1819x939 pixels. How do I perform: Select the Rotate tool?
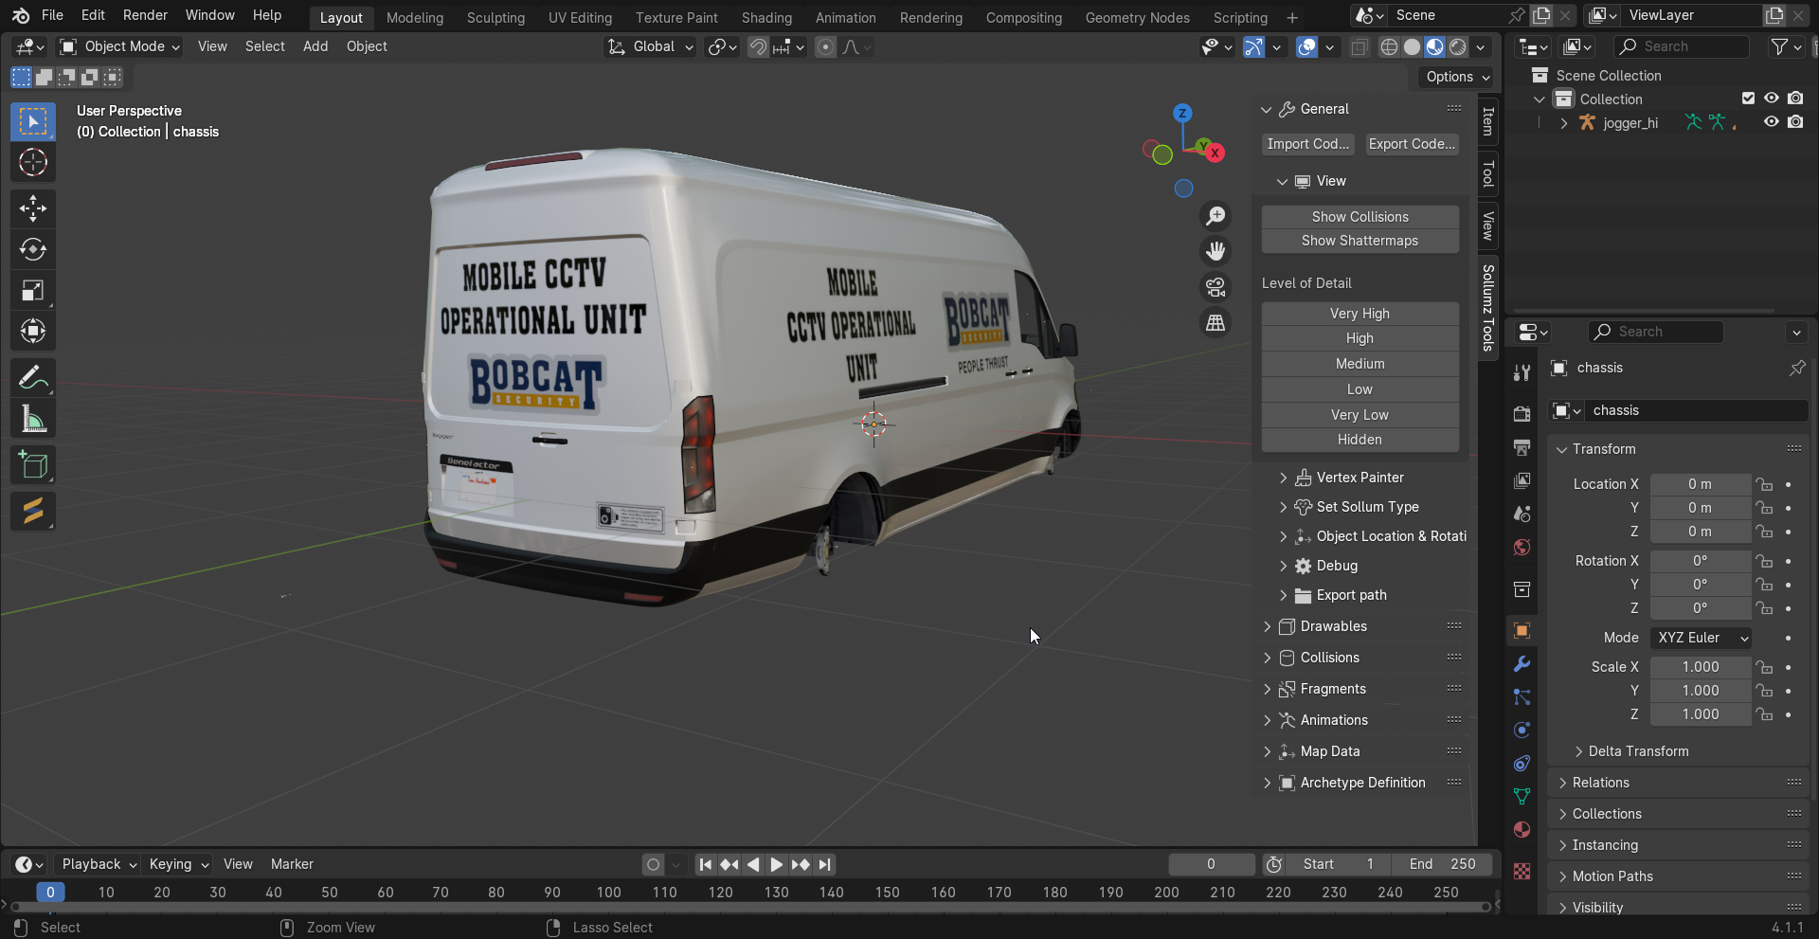click(33, 249)
